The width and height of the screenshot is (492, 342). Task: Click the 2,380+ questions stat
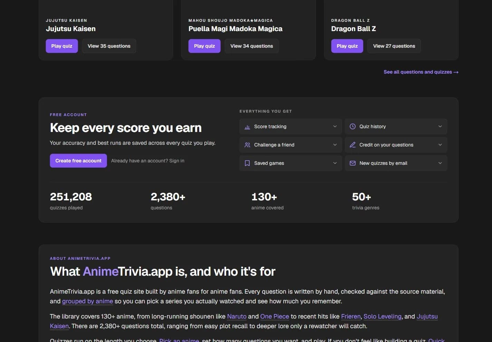click(x=168, y=201)
